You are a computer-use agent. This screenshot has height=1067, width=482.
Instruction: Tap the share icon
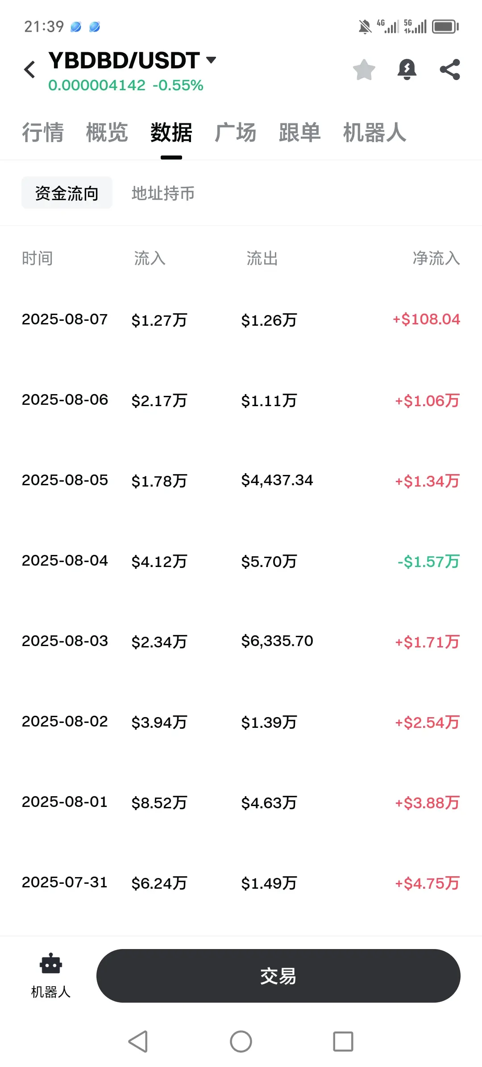(x=450, y=70)
